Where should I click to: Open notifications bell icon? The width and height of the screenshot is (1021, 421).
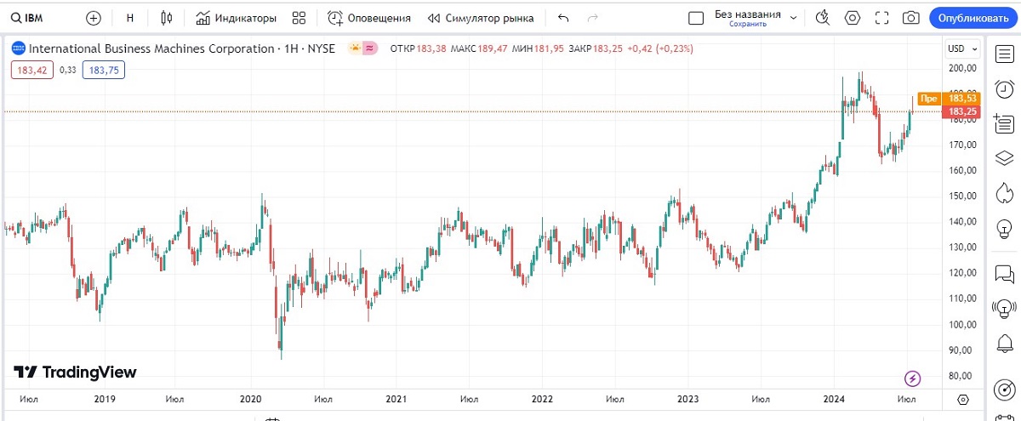point(1004,344)
